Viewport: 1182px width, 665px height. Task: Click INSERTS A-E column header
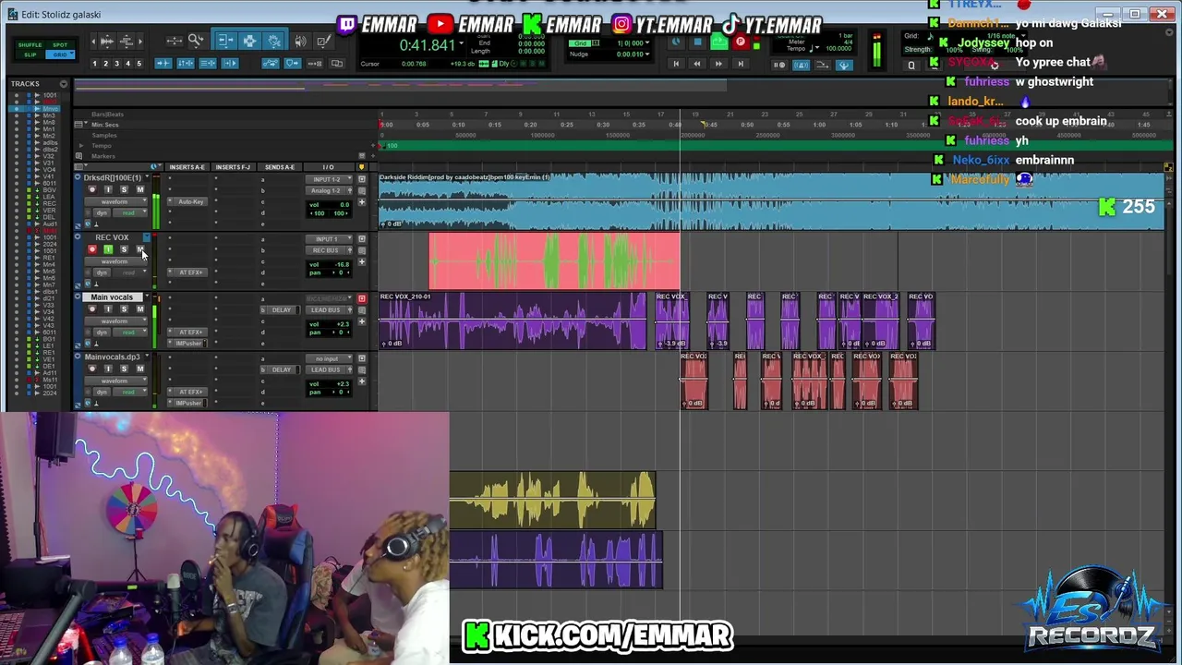tap(187, 167)
